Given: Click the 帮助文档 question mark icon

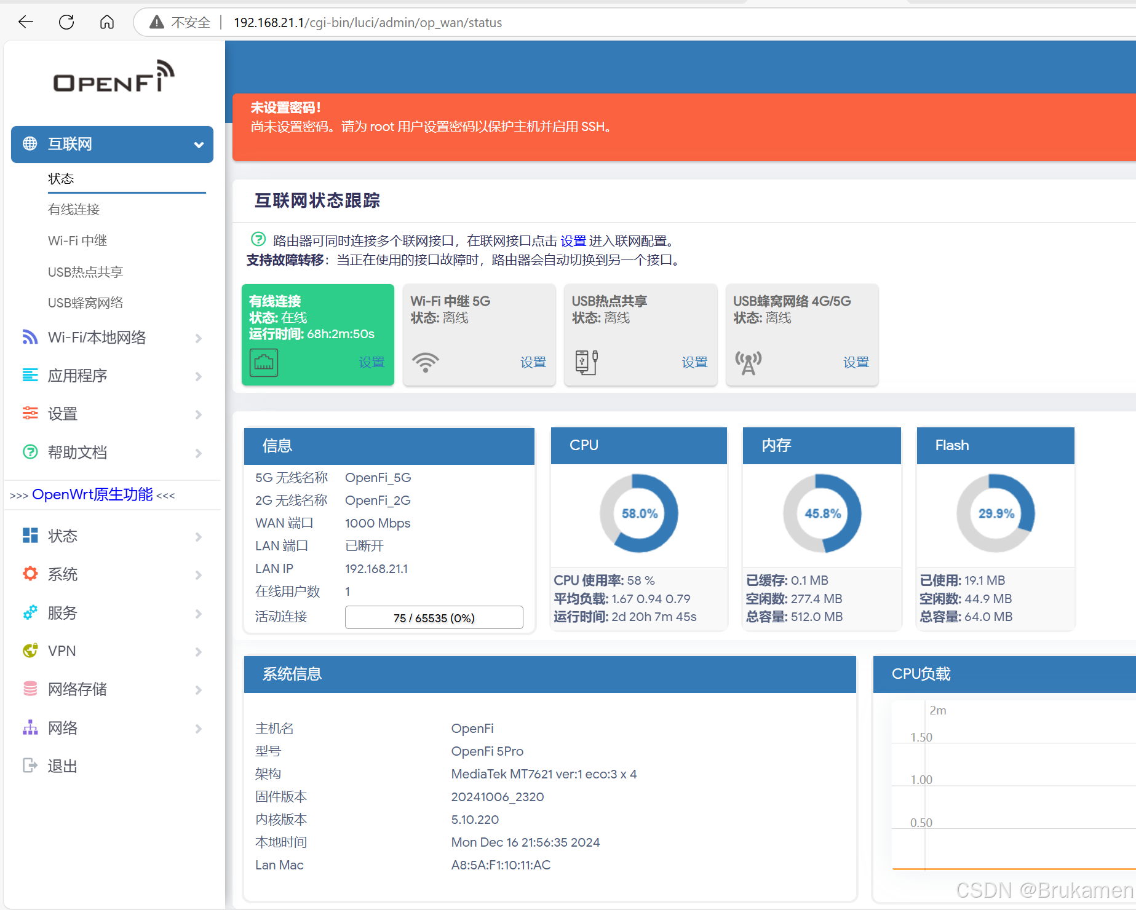Looking at the screenshot, I should [30, 452].
